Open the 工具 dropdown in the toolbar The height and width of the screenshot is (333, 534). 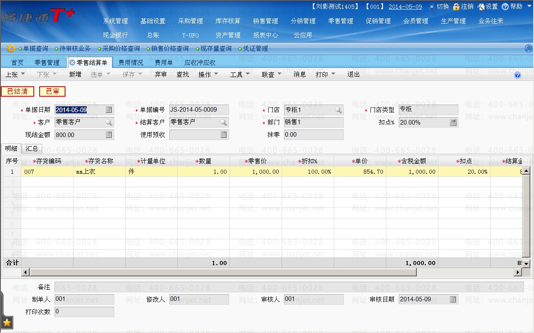[x=239, y=74]
